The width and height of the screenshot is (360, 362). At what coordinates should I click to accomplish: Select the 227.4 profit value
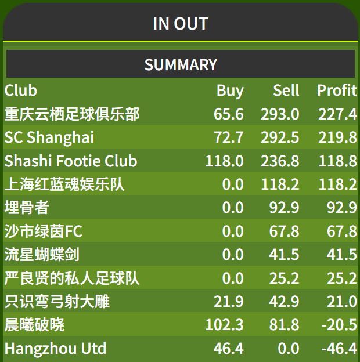click(x=337, y=114)
